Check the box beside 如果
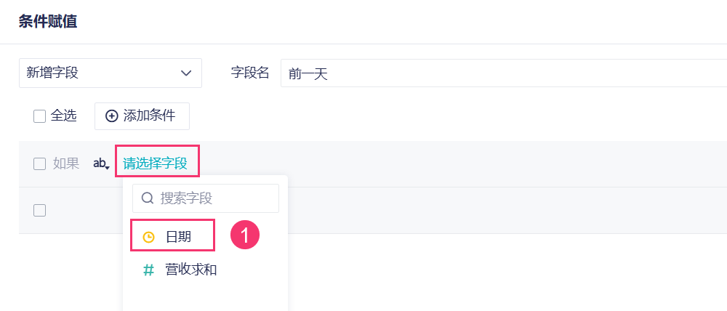The width and height of the screenshot is (727, 311). click(40, 164)
